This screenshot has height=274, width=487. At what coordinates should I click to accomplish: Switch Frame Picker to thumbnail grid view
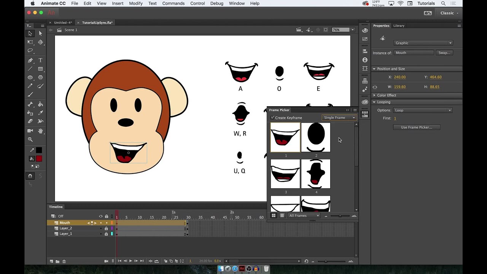273,216
